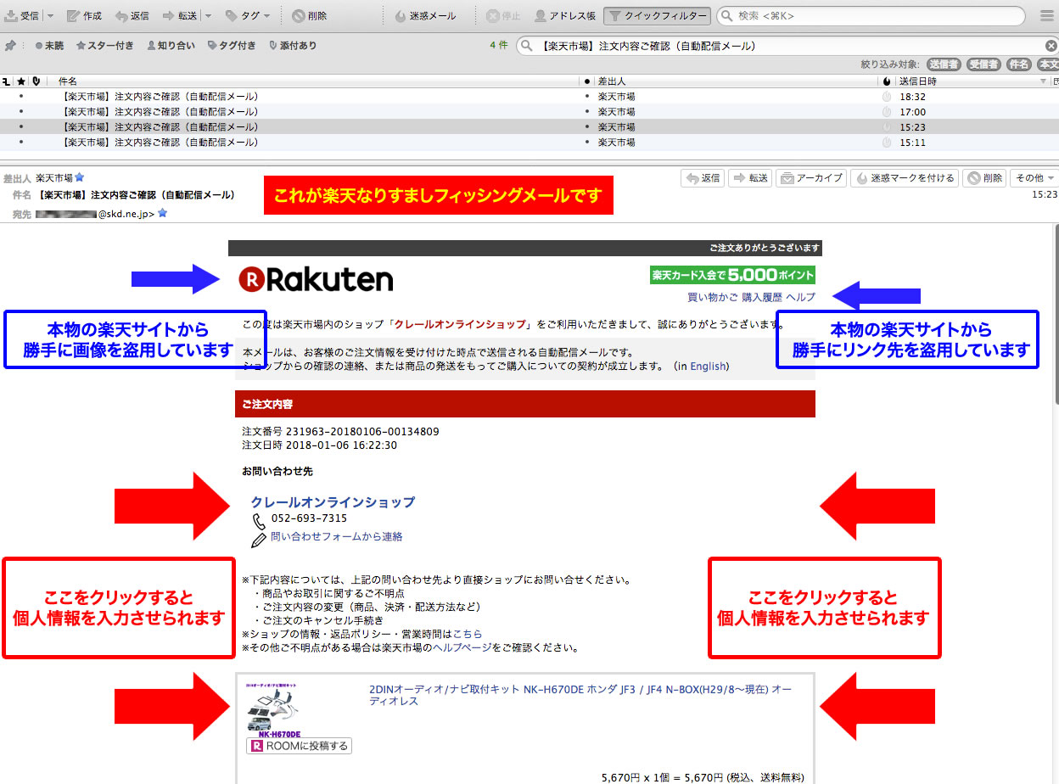The height and width of the screenshot is (784, 1059).
Task: Select the message received at 15:11
Action: (529, 143)
